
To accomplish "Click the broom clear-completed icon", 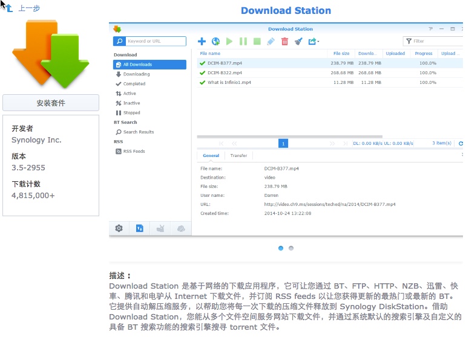I will coord(298,41).
